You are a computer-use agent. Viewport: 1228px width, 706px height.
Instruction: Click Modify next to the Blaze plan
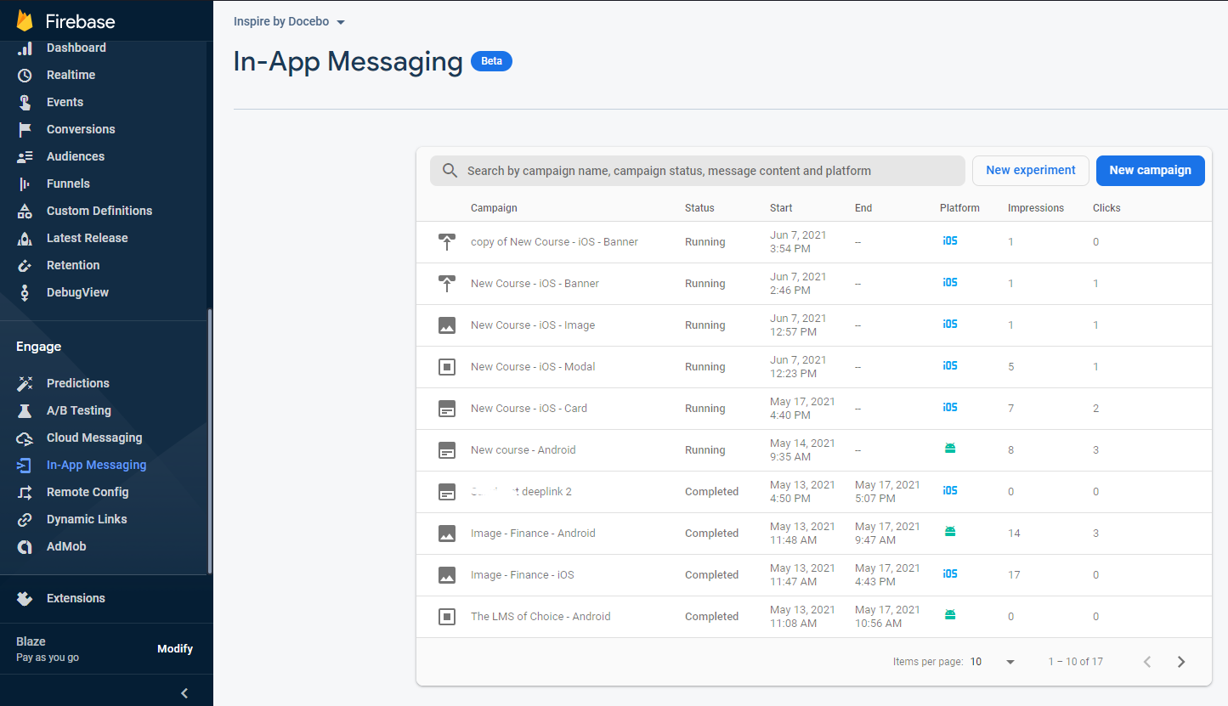tap(175, 648)
